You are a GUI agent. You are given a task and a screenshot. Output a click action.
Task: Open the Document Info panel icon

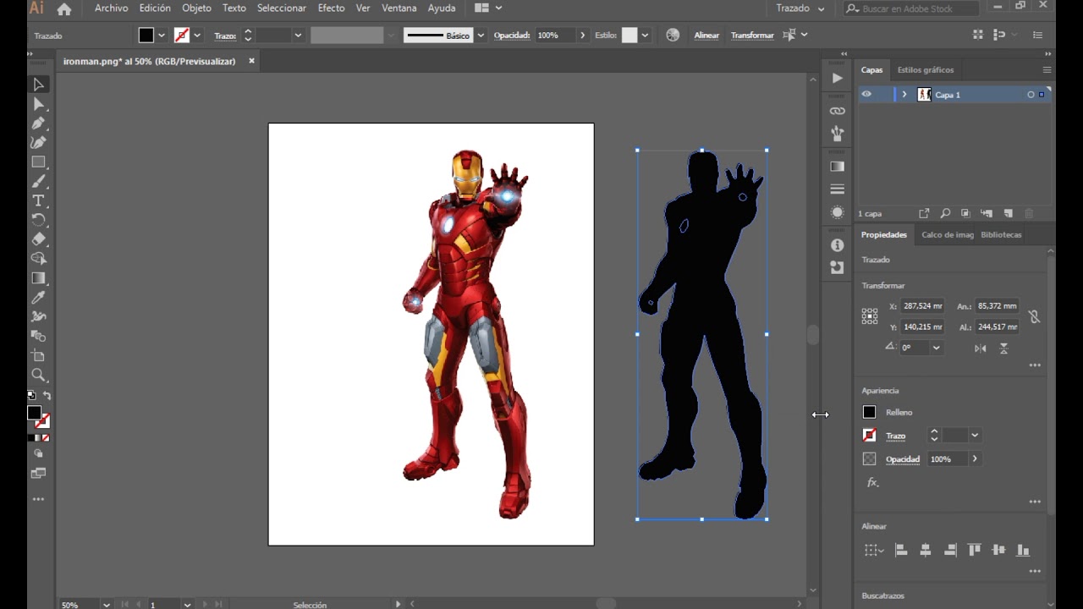[837, 245]
